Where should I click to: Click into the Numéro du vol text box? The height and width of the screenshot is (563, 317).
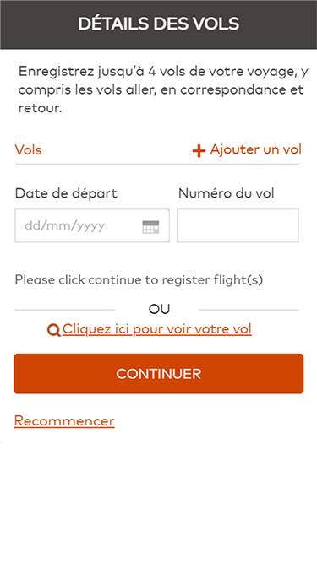tap(238, 225)
